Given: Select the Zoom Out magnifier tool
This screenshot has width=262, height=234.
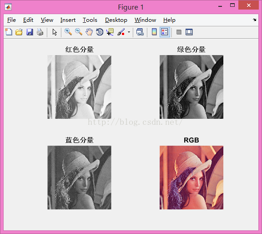Looking at the screenshot, I should coord(79,32).
